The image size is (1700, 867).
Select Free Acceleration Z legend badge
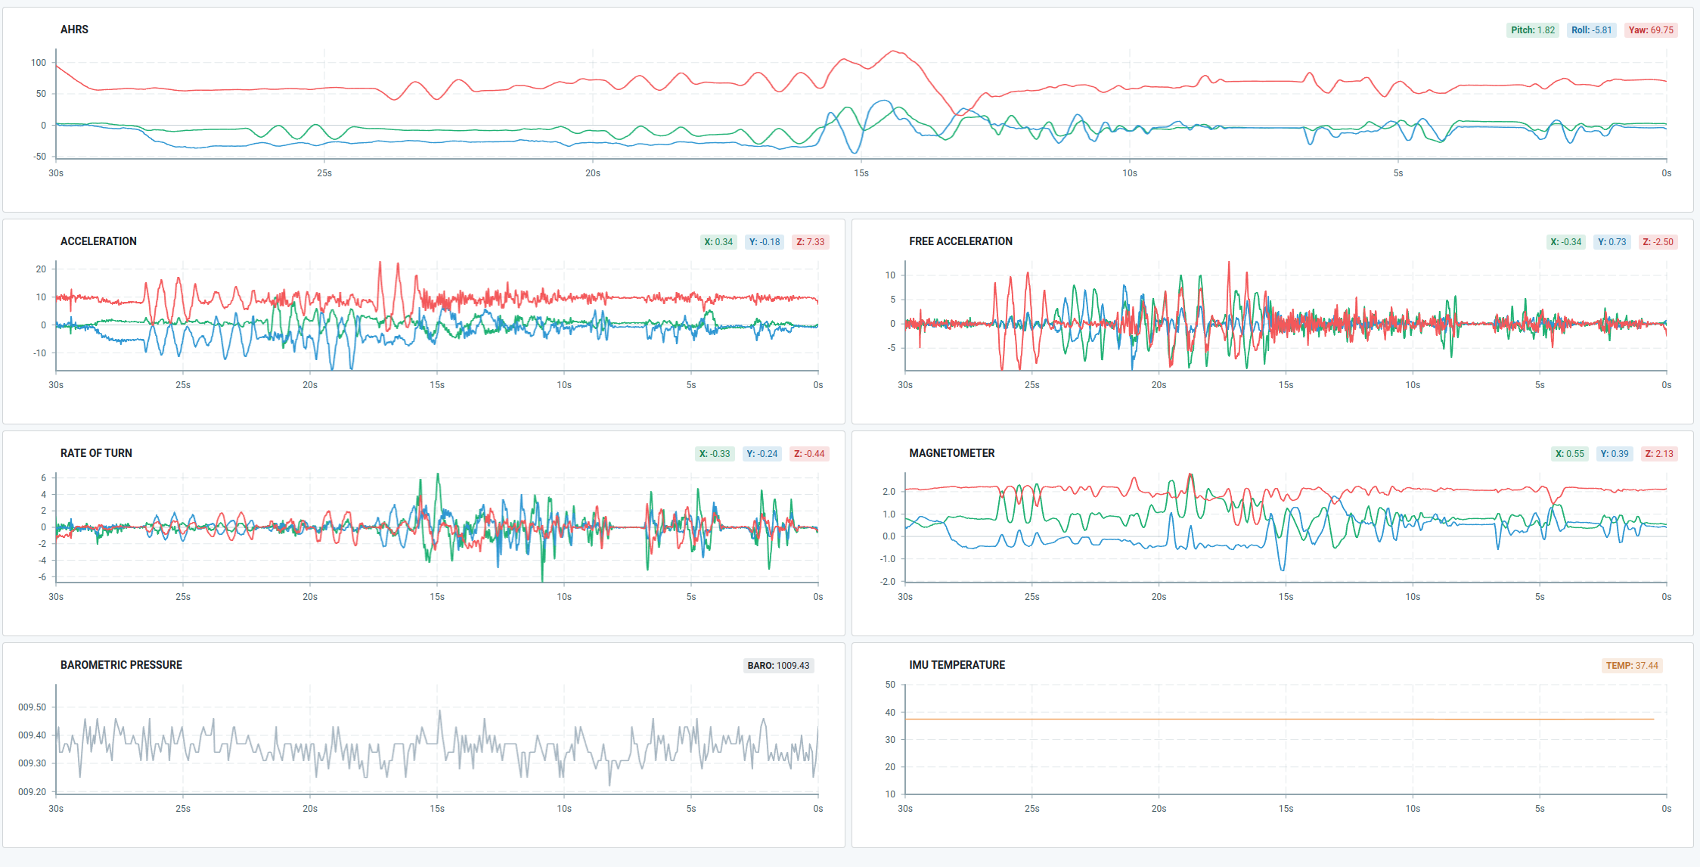click(x=1658, y=242)
